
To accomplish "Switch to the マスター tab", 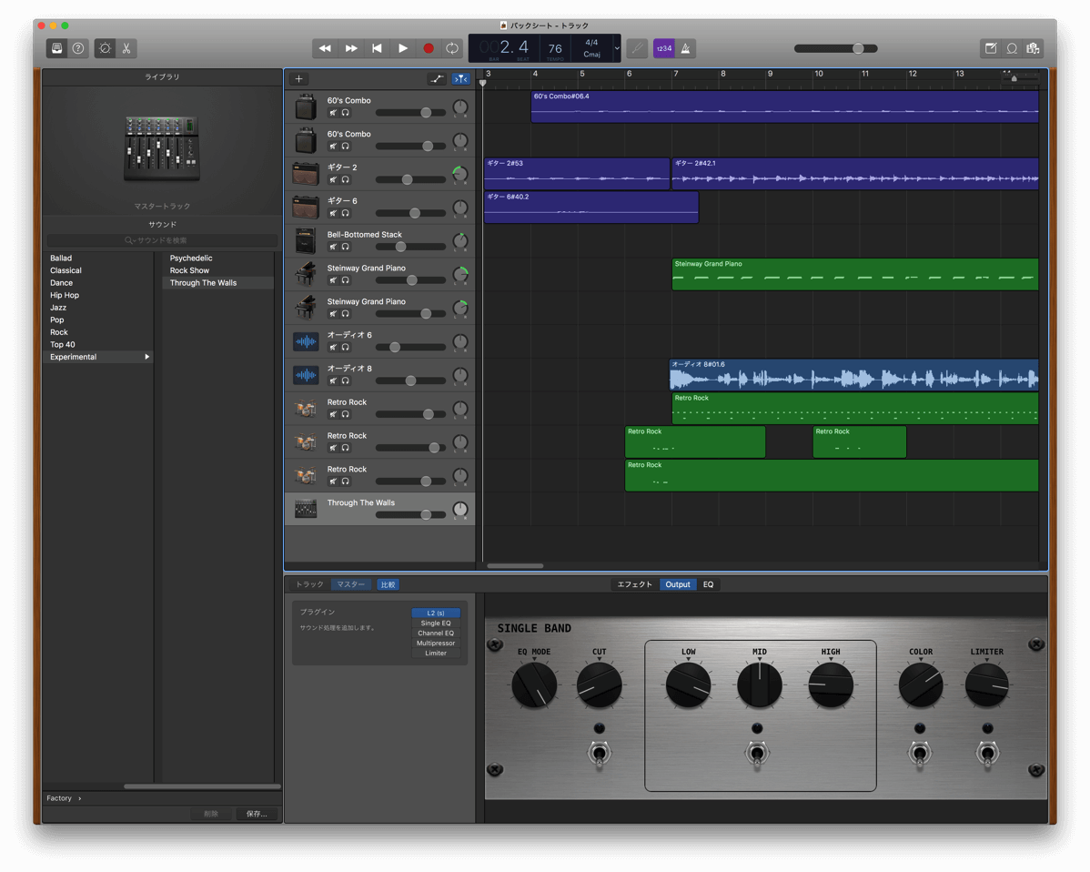I will [351, 584].
